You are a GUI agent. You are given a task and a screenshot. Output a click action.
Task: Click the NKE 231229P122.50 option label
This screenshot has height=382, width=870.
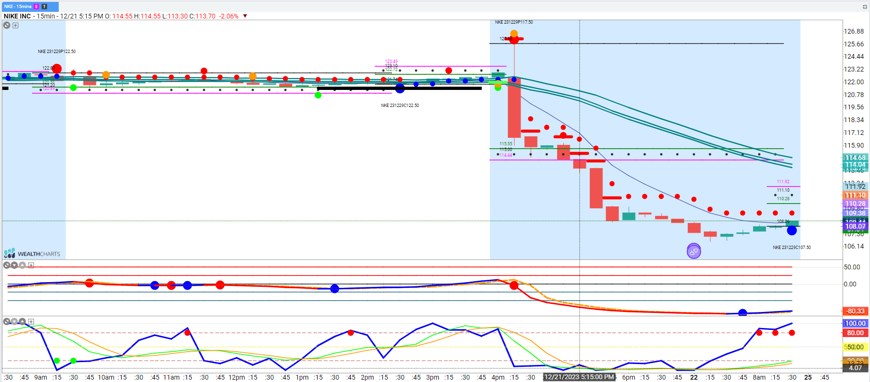pyautogui.click(x=57, y=52)
